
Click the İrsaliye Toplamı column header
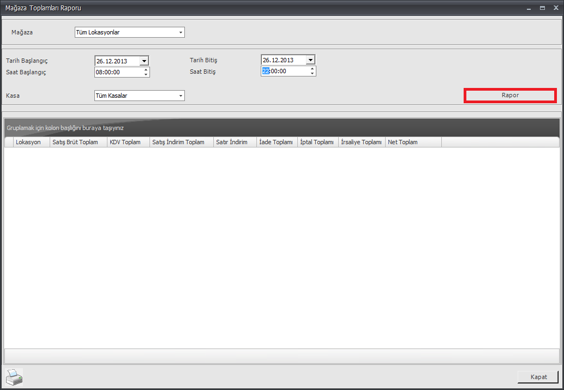(x=361, y=142)
